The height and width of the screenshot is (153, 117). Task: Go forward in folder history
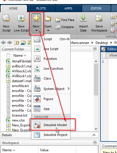(10, 43)
